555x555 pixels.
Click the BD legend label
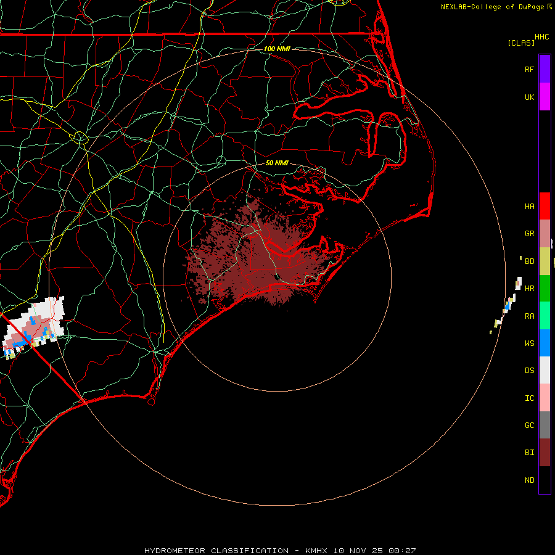coord(530,261)
